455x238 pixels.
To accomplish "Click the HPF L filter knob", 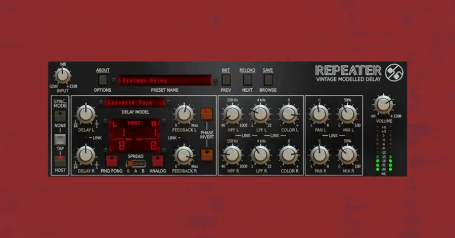I will (x=233, y=114).
